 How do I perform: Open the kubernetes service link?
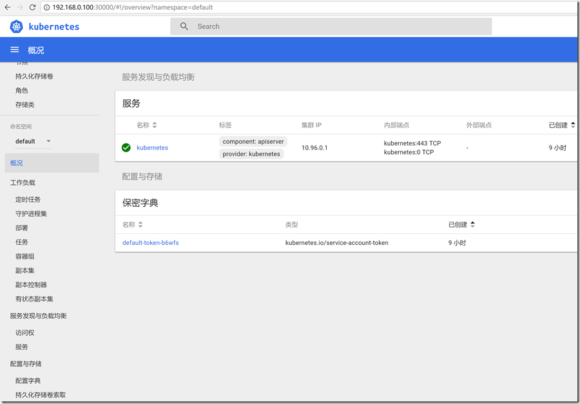coord(152,148)
